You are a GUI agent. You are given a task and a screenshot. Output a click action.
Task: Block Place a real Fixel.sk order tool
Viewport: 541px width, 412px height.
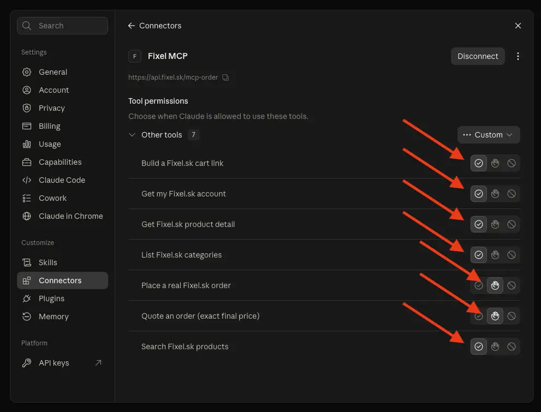(512, 285)
